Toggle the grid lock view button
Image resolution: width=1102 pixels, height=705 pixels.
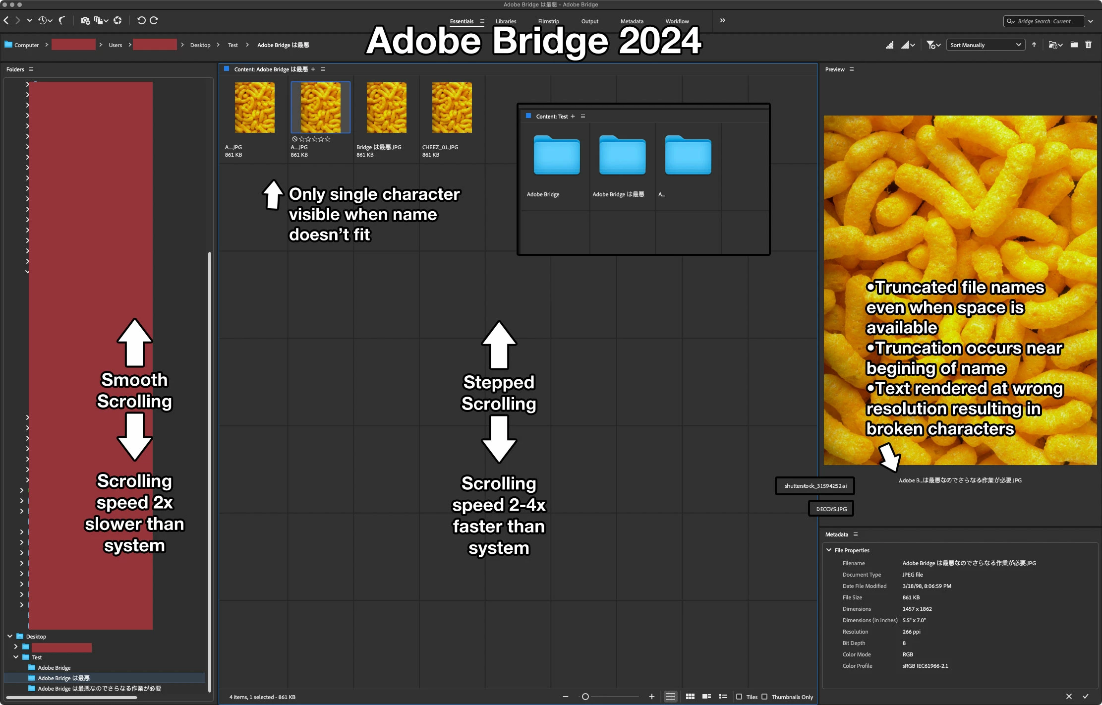[x=670, y=697]
